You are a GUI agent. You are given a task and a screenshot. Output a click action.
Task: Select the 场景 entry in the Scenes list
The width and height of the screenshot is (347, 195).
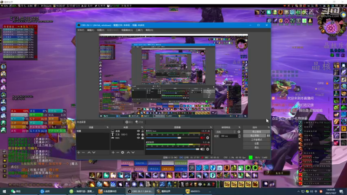[x=93, y=131]
